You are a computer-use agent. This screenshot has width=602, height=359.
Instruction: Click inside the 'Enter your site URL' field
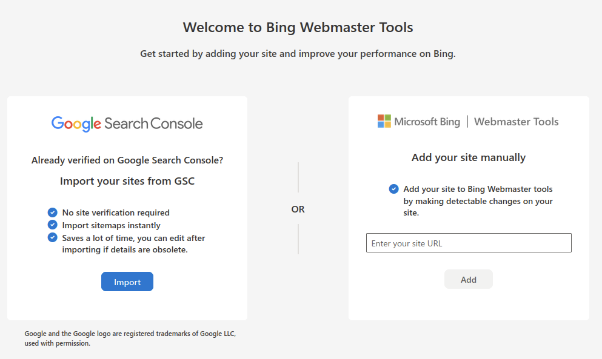(x=468, y=243)
